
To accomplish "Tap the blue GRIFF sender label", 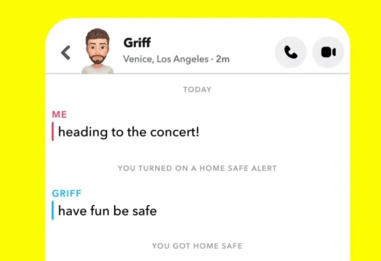I will tap(66, 193).
